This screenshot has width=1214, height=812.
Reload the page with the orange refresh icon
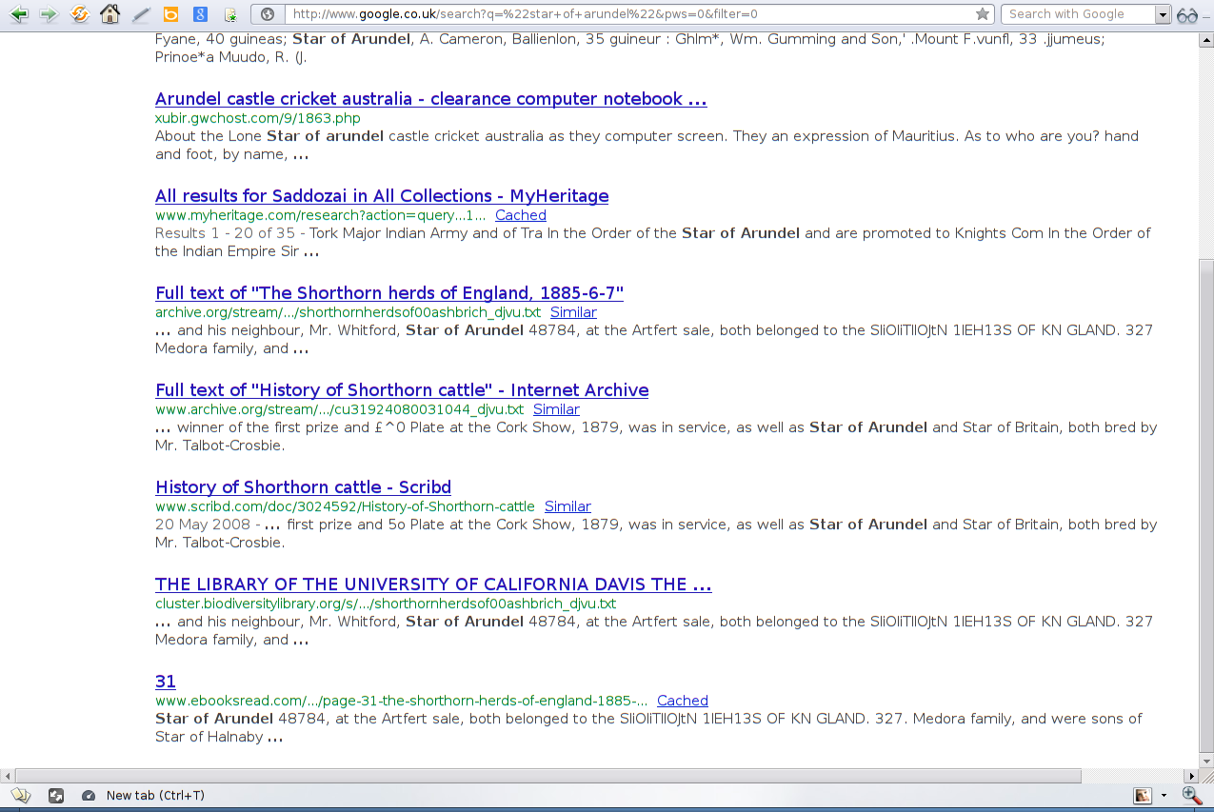[x=80, y=14]
